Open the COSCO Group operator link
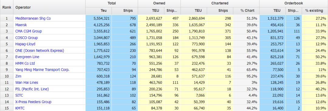This screenshot has width=328, height=111. [x=26, y=38]
